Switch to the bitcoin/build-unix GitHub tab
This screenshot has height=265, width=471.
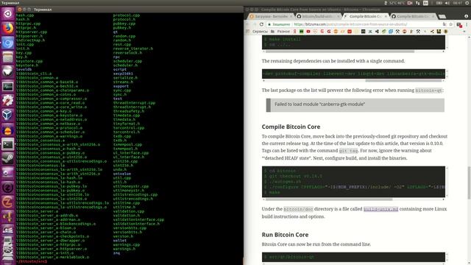pyautogui.click(x=319, y=16)
